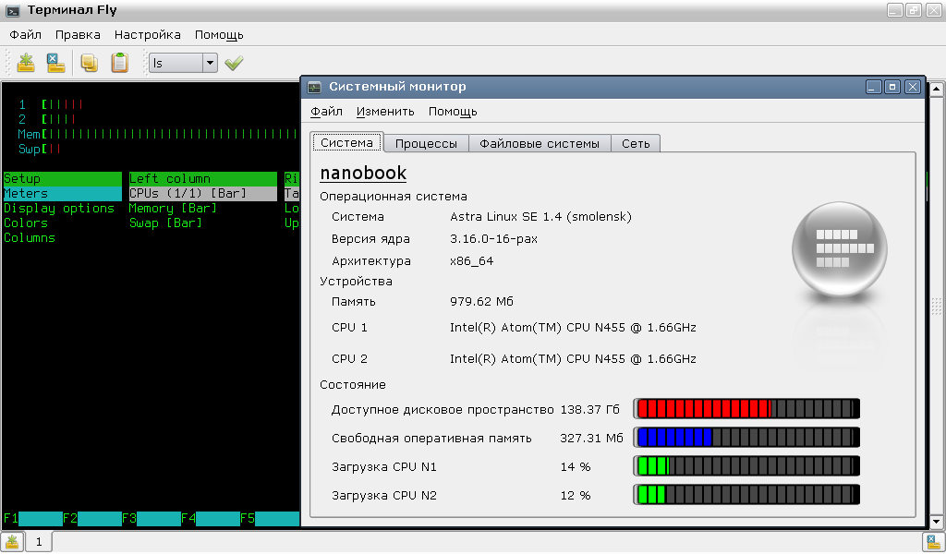The image size is (946, 554).
Task: Click the F2 function key label in htop
Action: tap(70, 518)
